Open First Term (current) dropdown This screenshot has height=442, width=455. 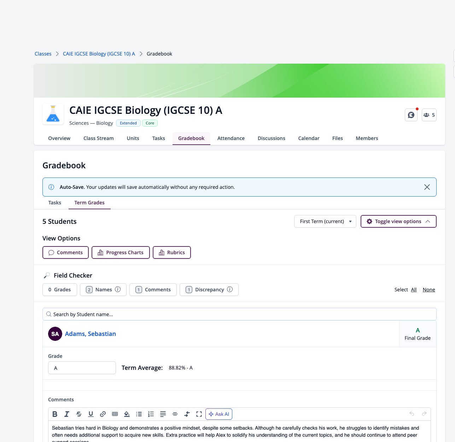click(325, 221)
